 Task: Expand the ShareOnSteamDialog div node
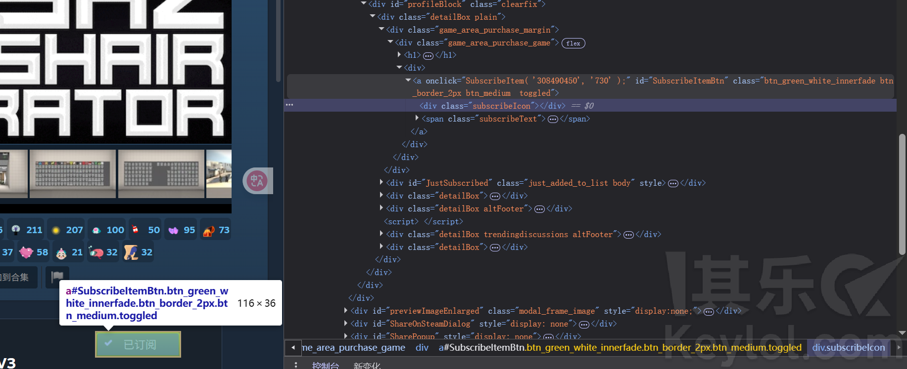point(346,323)
